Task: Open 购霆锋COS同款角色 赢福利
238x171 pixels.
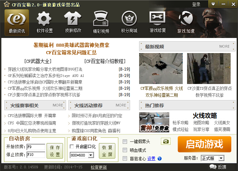Action: coord(96,131)
